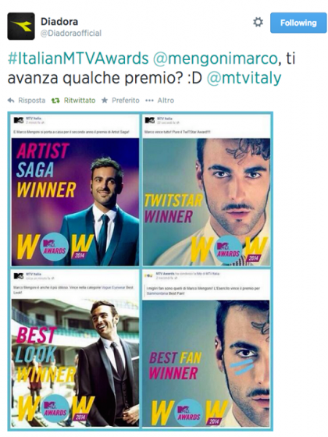Image resolution: width=328 pixels, height=437 pixels.
Task: Click MTV Awards badge in Best Fan image
Action: [189, 413]
